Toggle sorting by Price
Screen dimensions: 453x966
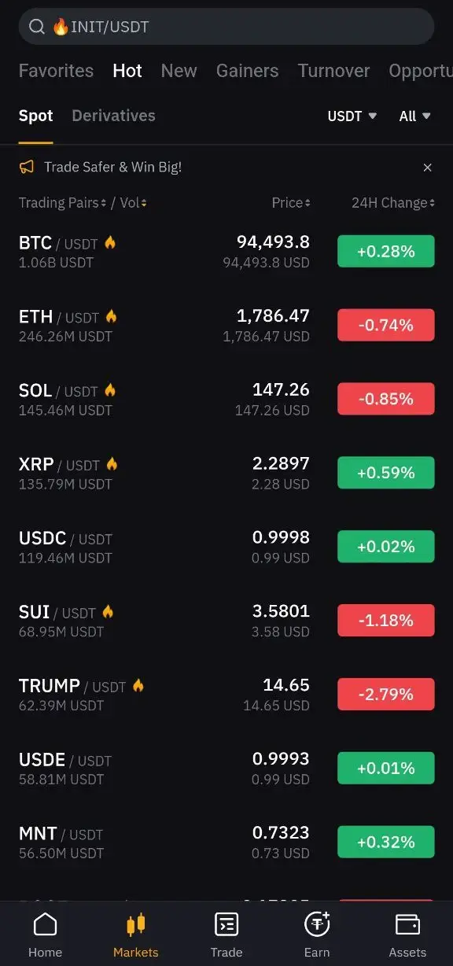pyautogui.click(x=291, y=202)
